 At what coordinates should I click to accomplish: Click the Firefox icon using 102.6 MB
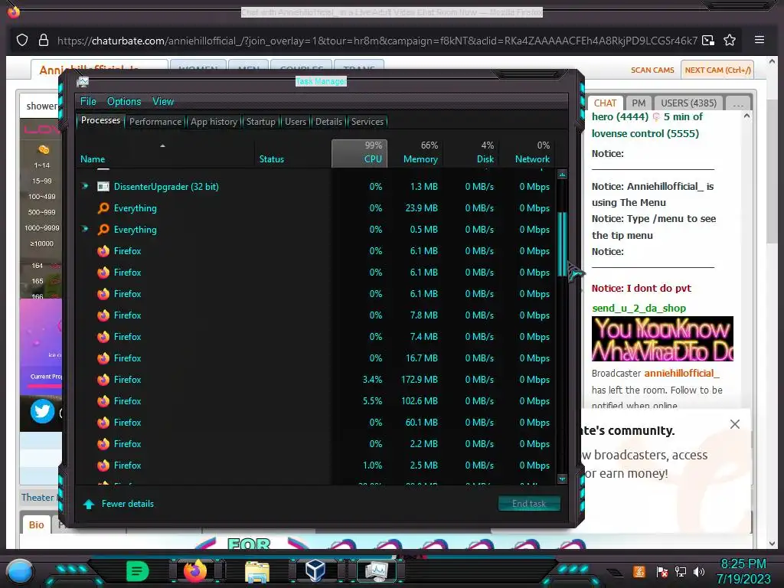103,401
